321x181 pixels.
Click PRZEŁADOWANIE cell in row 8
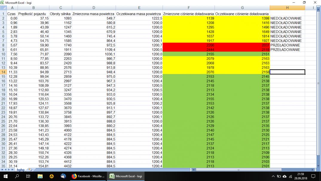(287, 45)
